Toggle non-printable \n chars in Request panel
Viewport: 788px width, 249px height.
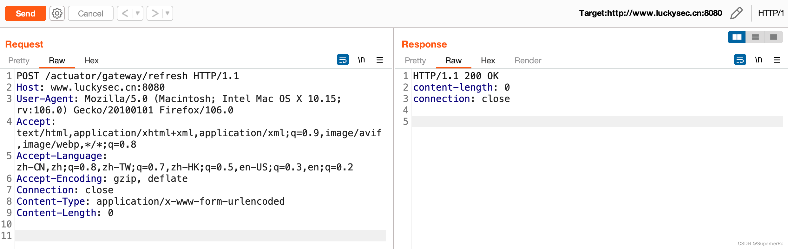tap(361, 60)
